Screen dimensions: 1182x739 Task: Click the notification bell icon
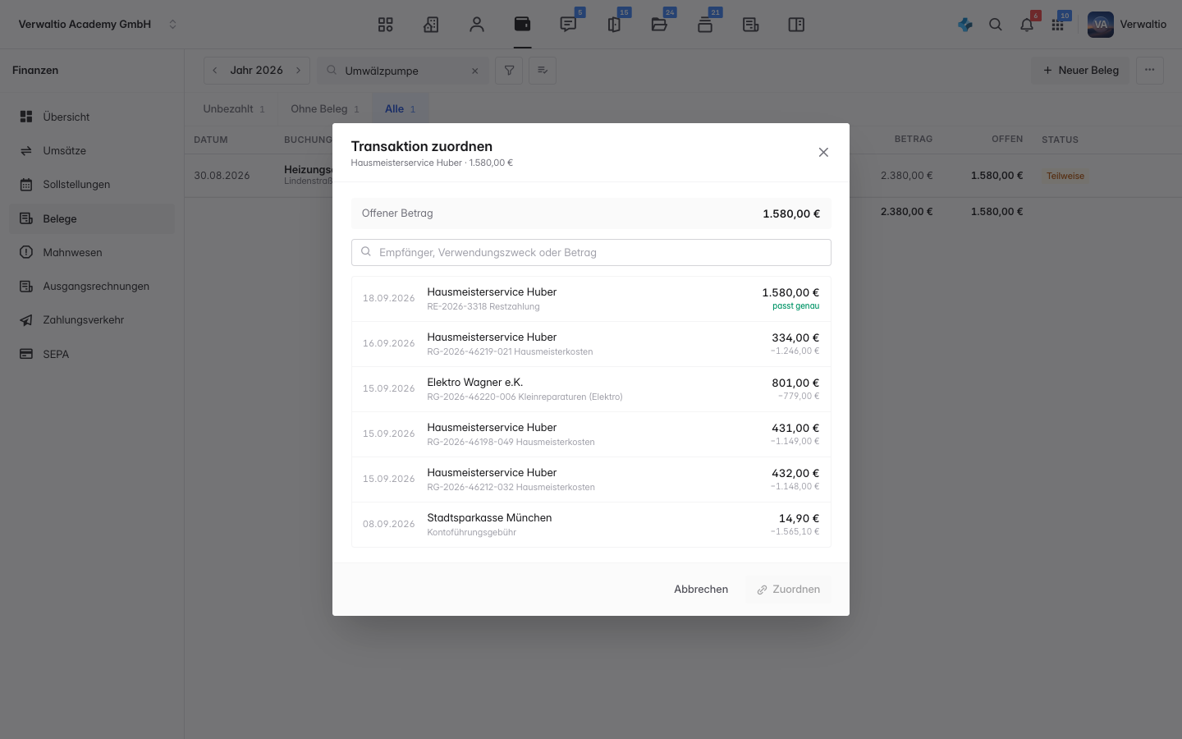point(1027,25)
